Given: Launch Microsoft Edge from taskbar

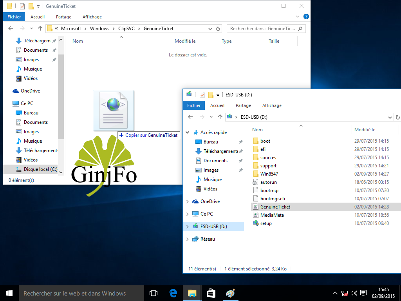Looking at the screenshot, I should click(x=173, y=293).
